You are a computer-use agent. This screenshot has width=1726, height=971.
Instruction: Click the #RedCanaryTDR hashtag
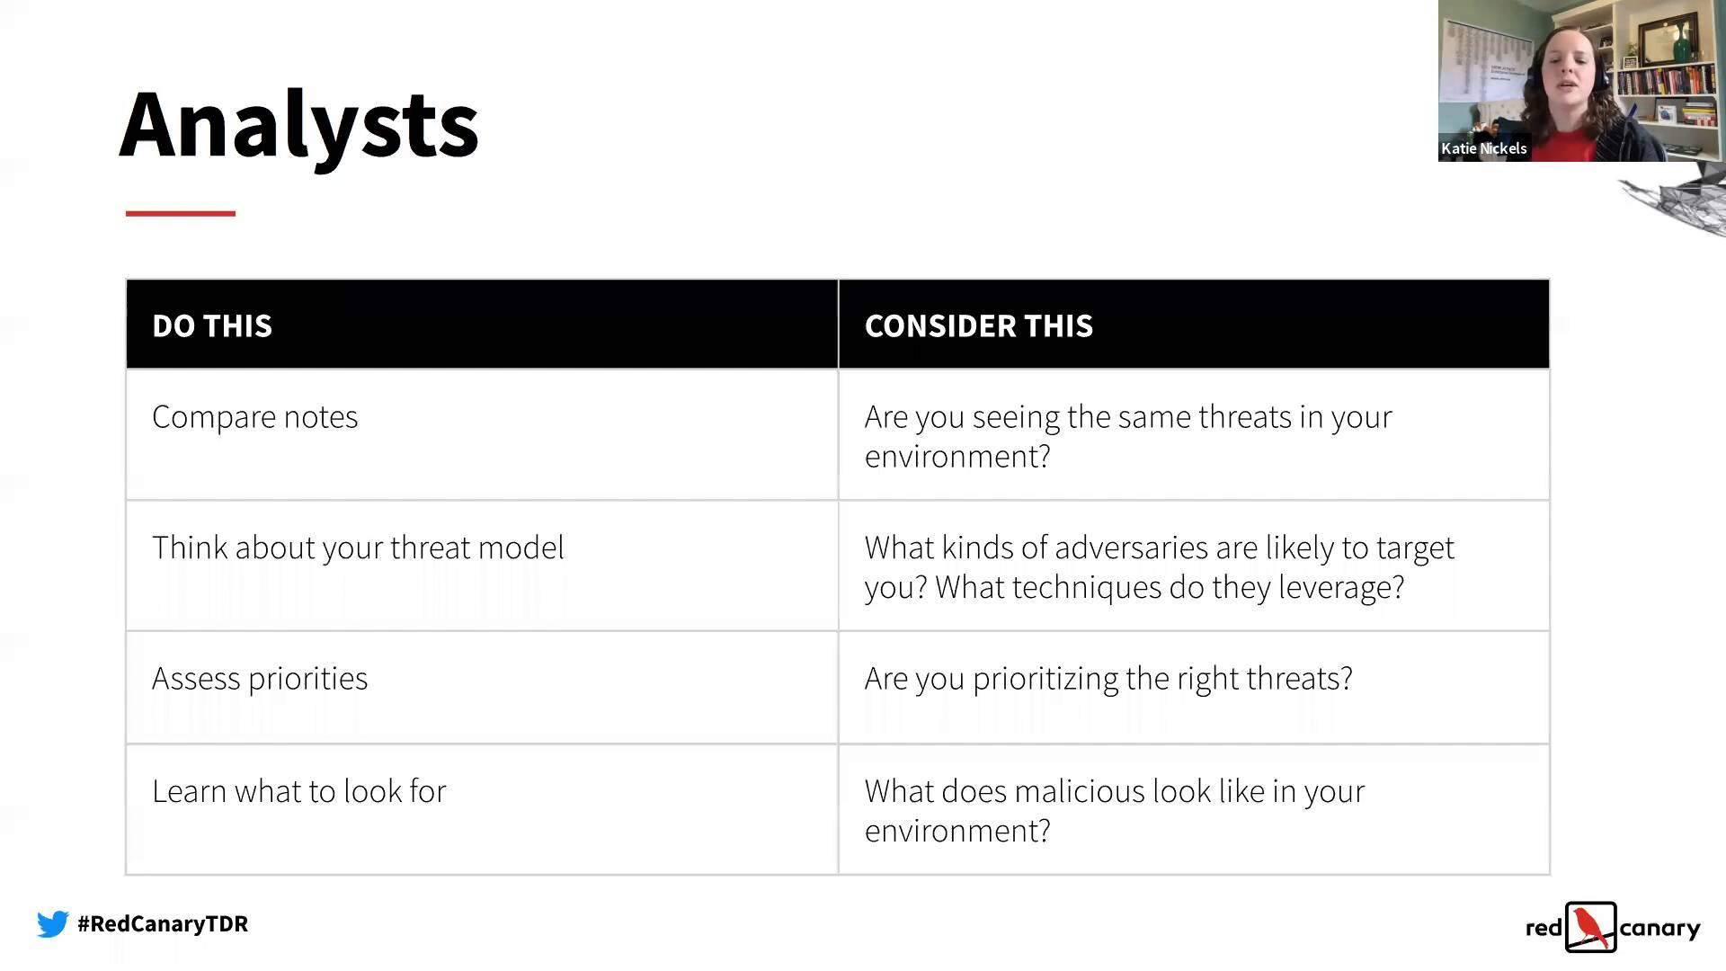(x=163, y=923)
